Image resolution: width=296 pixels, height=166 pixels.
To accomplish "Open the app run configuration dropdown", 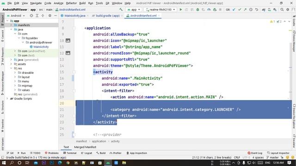I will coord(134,10).
